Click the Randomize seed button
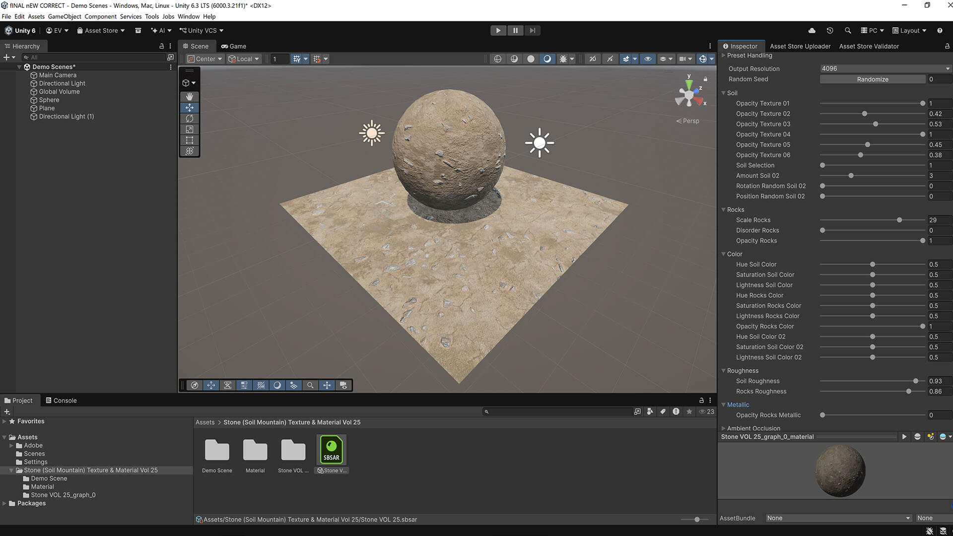 tap(873, 79)
